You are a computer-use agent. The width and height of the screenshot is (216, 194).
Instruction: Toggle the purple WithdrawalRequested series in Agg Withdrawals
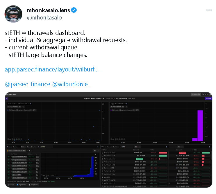[125, 110]
